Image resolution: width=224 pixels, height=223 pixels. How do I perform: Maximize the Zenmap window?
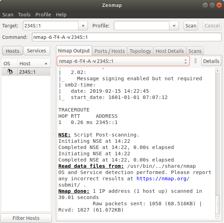pos(211,5)
